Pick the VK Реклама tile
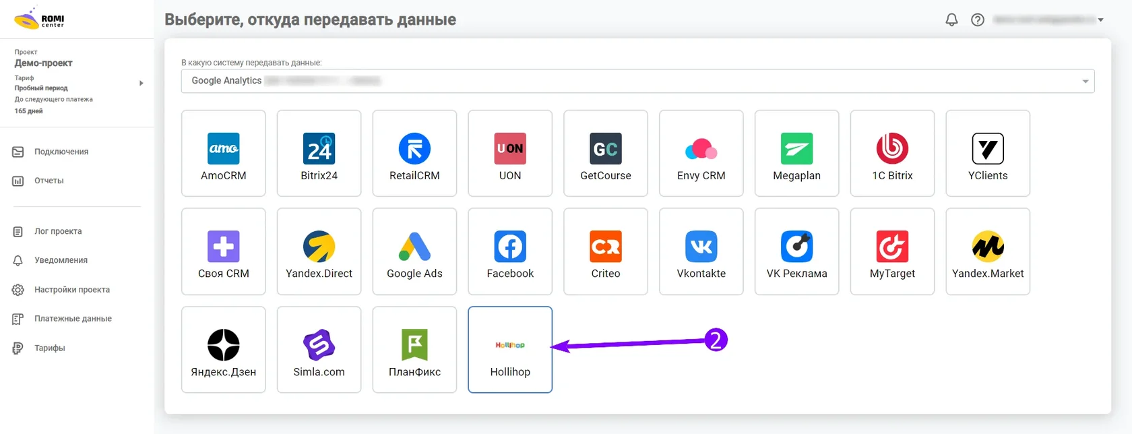Screen dimensions: 1132x434 pyautogui.click(x=797, y=251)
